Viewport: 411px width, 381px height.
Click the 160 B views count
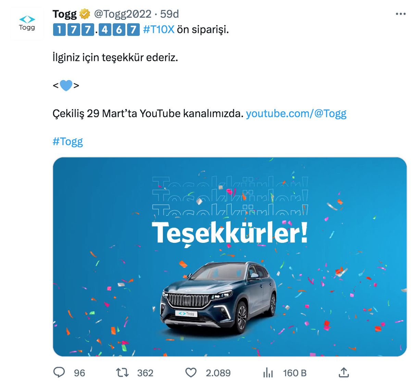point(295,373)
